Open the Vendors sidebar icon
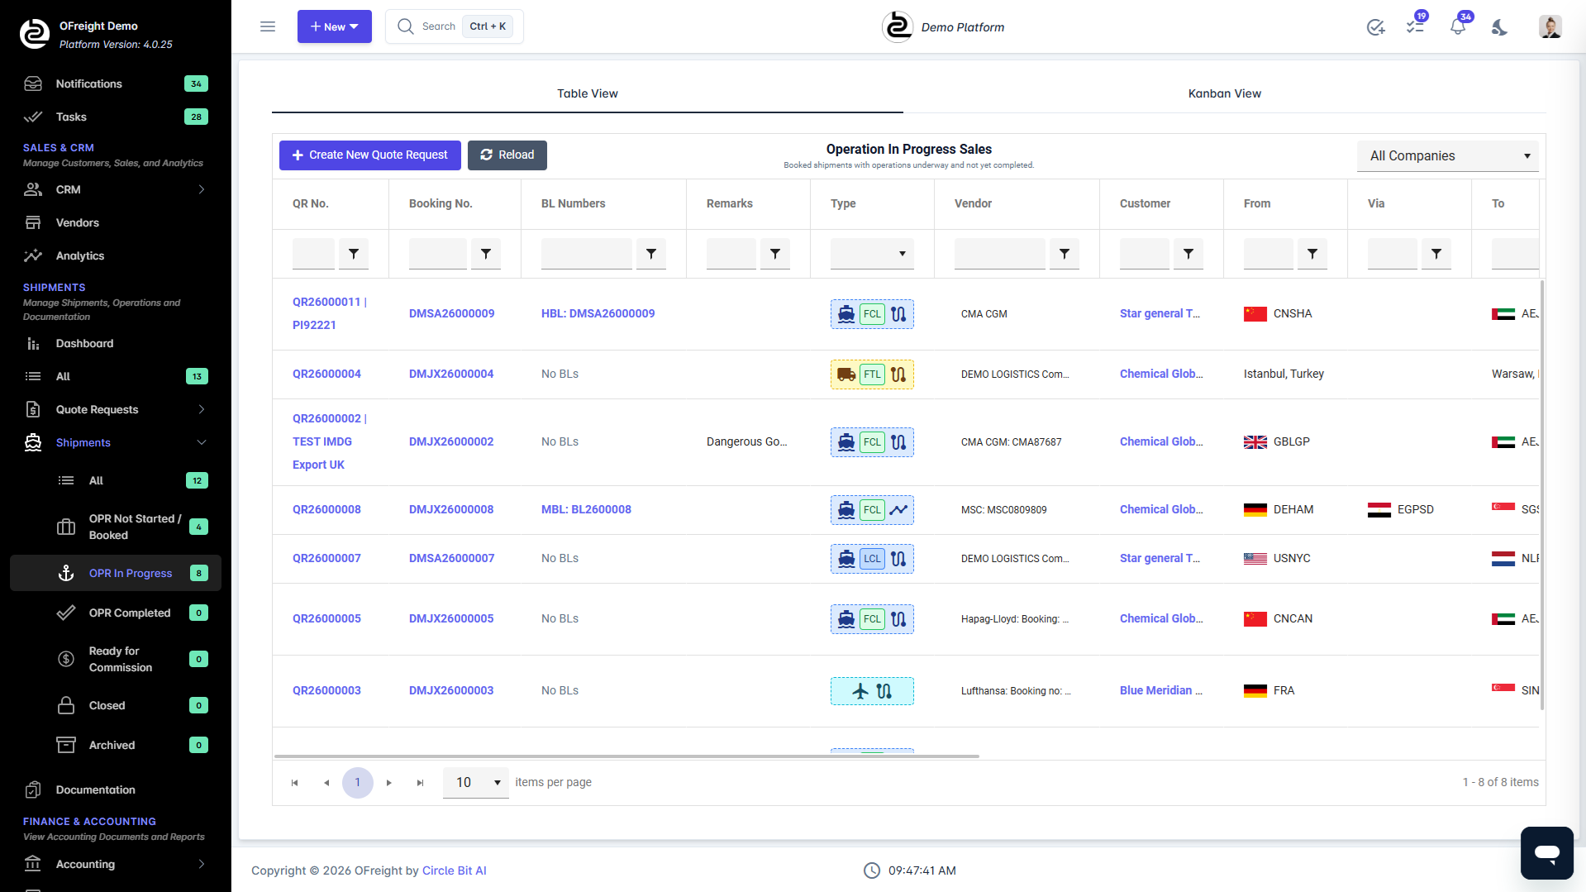The width and height of the screenshot is (1586, 892). coord(33,222)
